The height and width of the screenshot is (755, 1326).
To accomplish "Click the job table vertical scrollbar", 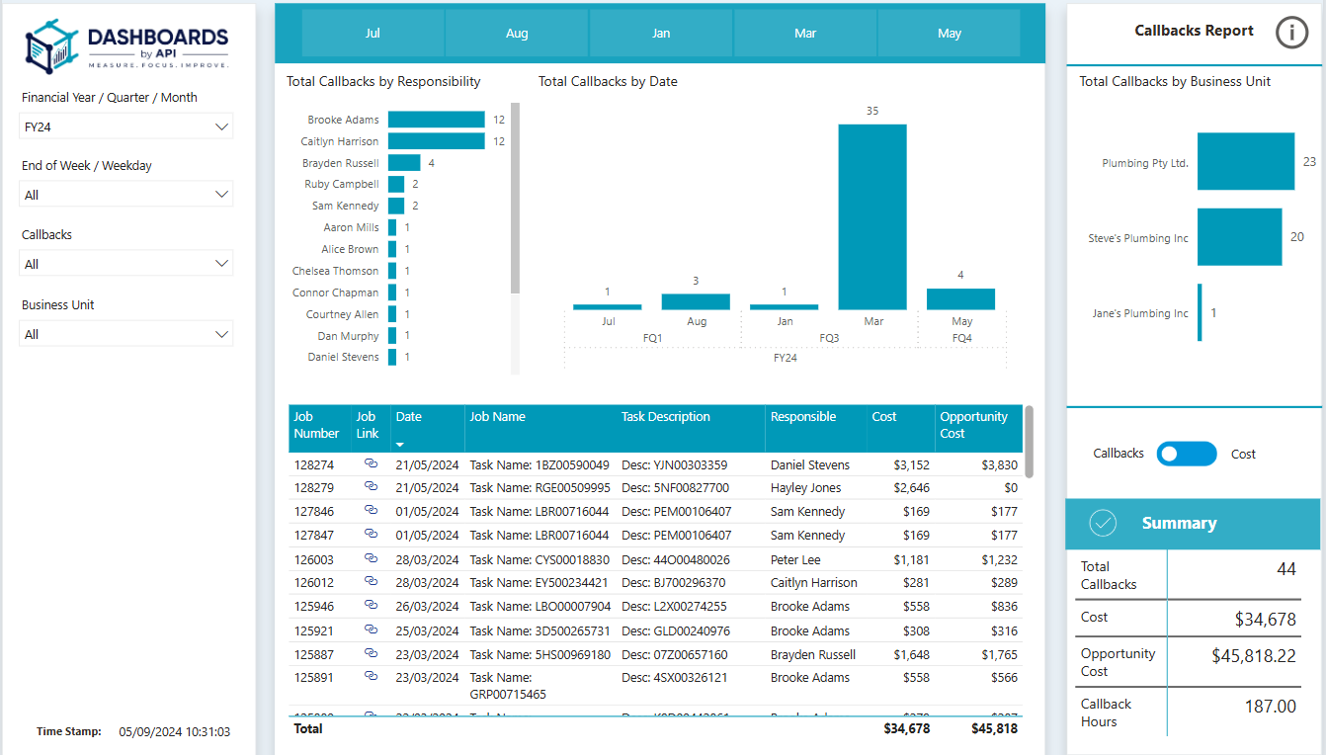I will pyautogui.click(x=1030, y=442).
